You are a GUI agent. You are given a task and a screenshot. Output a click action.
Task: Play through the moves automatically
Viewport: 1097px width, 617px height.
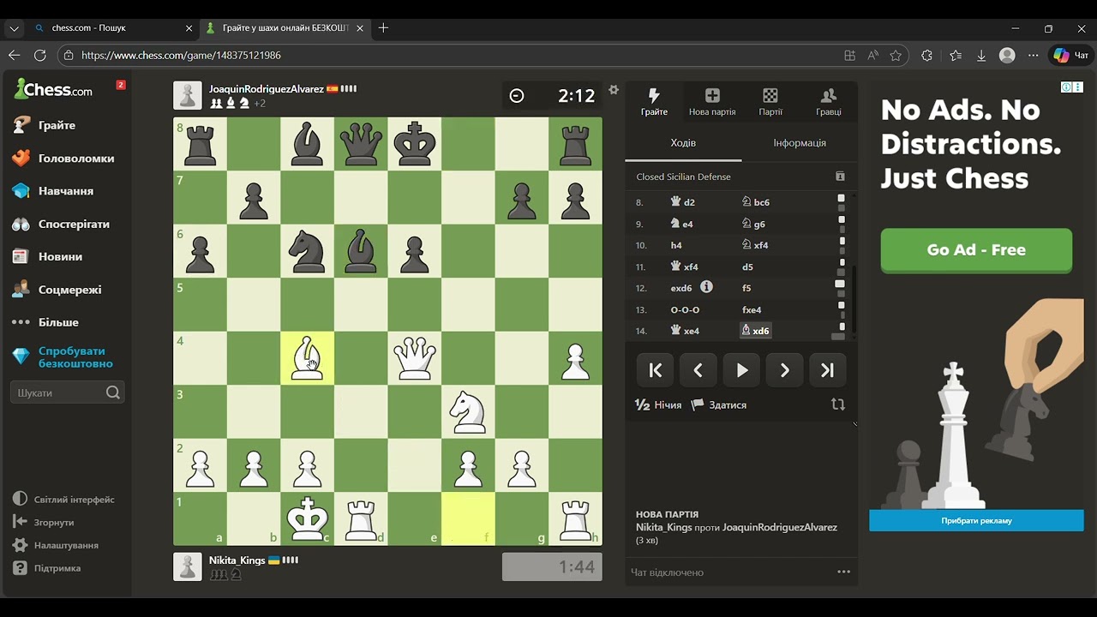point(741,370)
